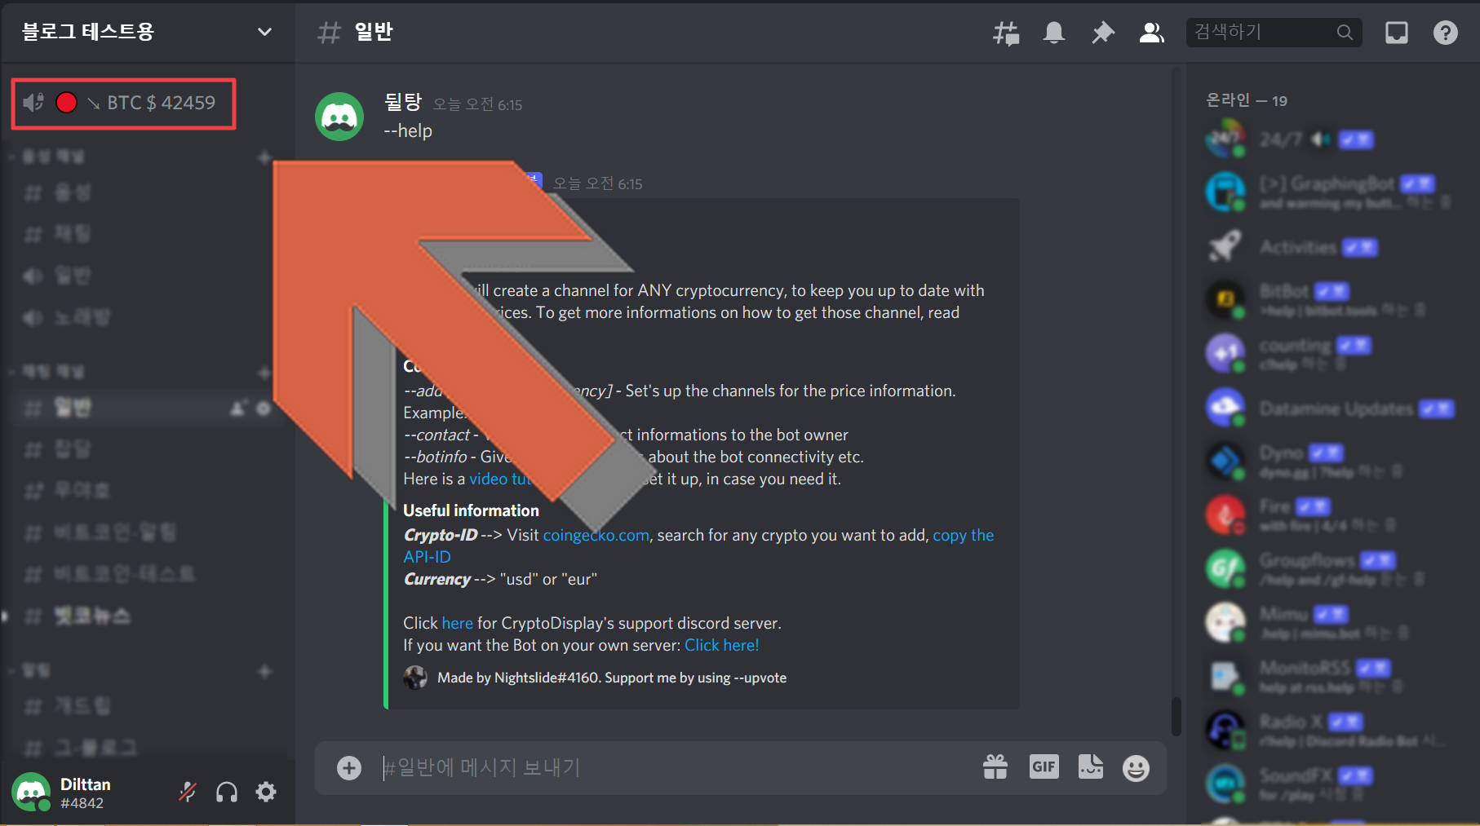Viewport: 1480px width, 826px height.
Task: Click the chat scrollbar thumb
Action: click(x=1176, y=717)
